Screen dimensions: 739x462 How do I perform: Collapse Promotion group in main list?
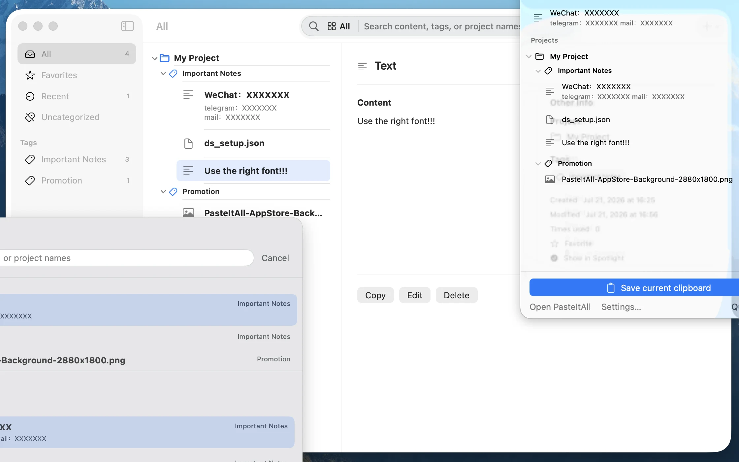point(163,191)
